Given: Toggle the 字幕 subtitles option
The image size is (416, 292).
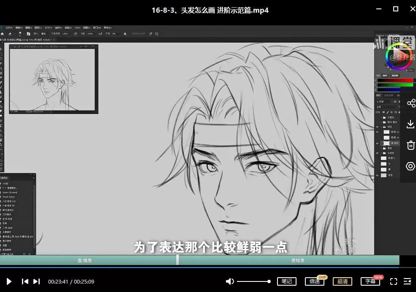Looking at the screenshot, I should coord(370,281).
